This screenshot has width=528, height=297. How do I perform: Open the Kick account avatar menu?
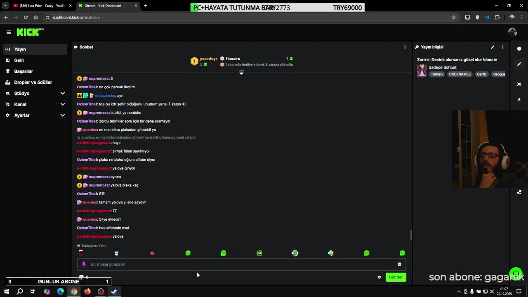[x=513, y=32]
